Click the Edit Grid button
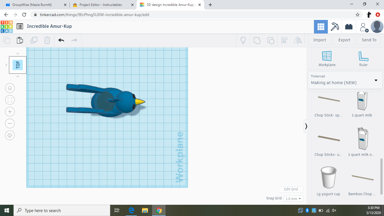Screen dimensions: 384x216 tap(291, 189)
